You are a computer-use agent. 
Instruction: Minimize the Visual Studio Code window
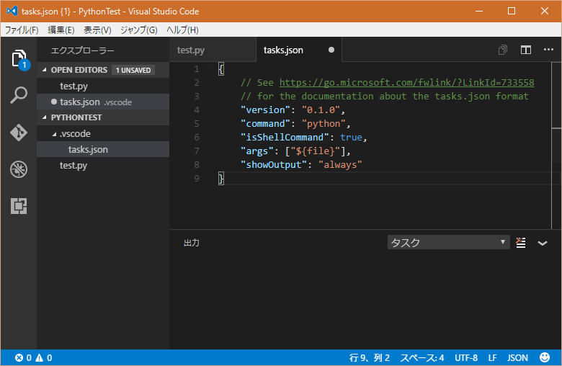tap(479, 11)
